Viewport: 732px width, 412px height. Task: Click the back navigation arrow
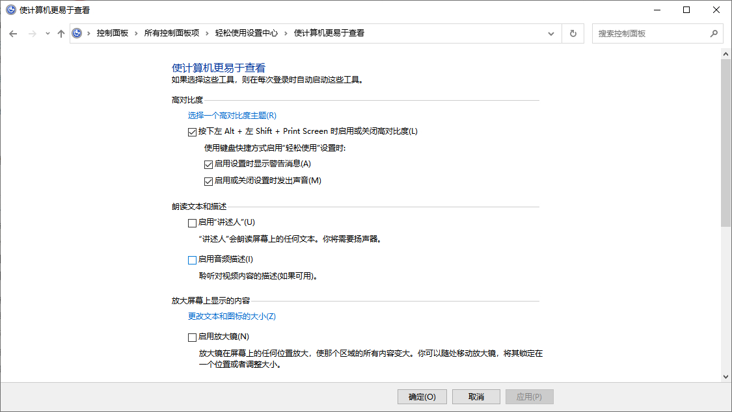click(13, 33)
